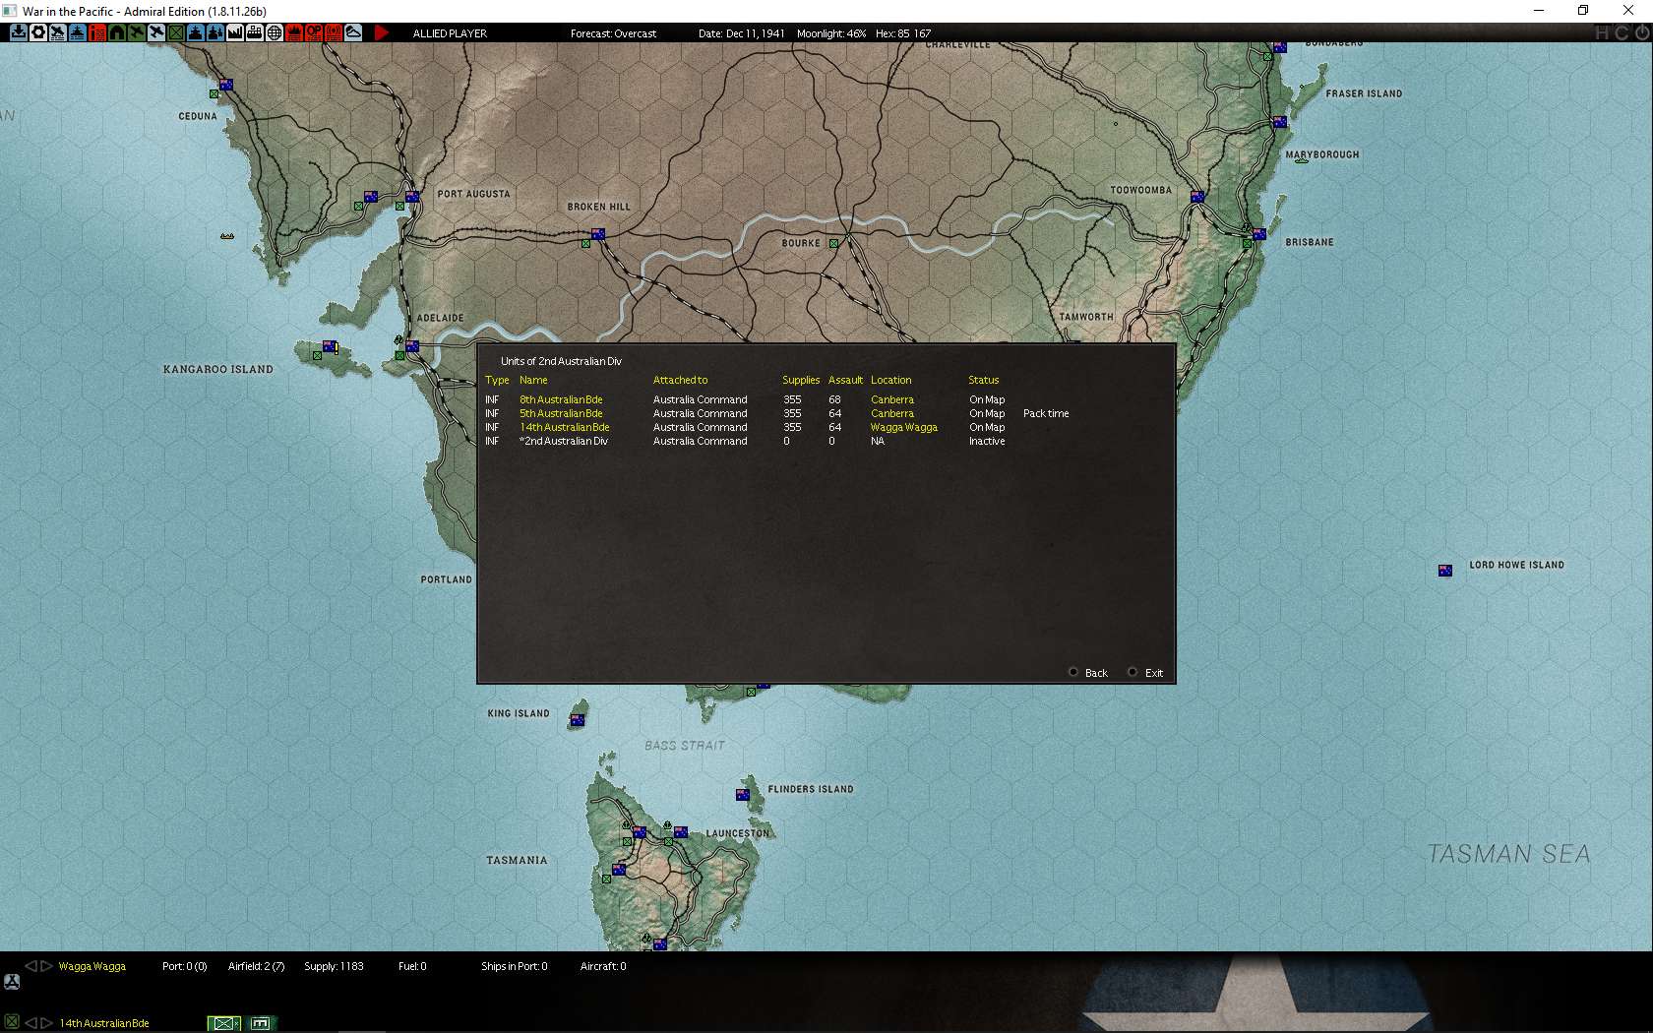Click the single ship icon right of the land units box
1653x1033 pixels.
tap(196, 32)
